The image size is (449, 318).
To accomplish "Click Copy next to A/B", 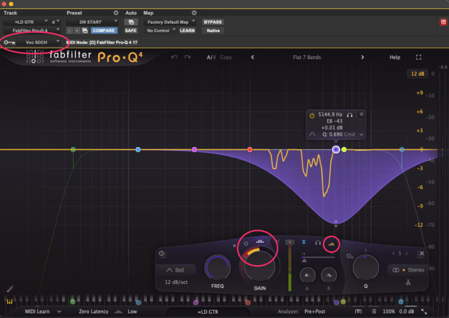I will (x=226, y=57).
